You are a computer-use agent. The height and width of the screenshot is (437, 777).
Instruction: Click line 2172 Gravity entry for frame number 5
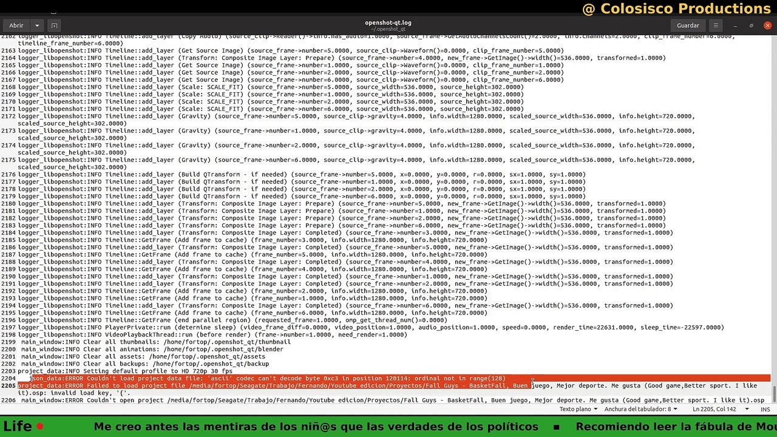coord(356,120)
